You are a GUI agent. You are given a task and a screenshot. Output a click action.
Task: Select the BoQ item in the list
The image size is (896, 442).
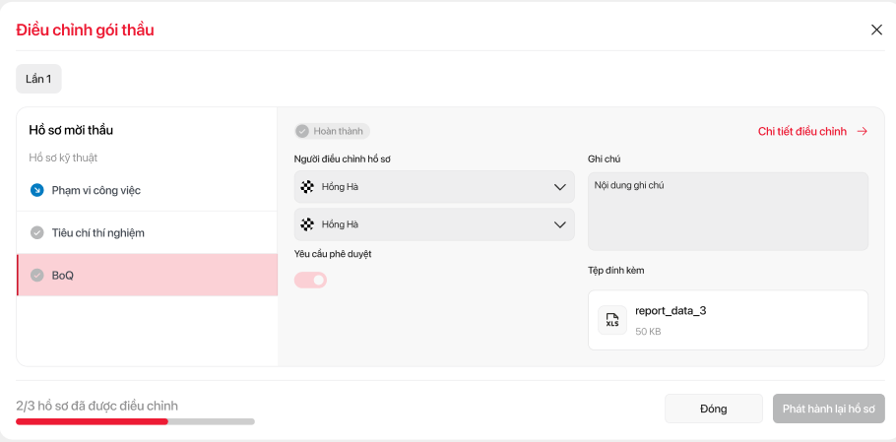coord(148,276)
